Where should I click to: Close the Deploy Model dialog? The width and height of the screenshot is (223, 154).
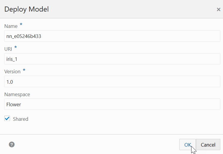(x=219, y=9)
